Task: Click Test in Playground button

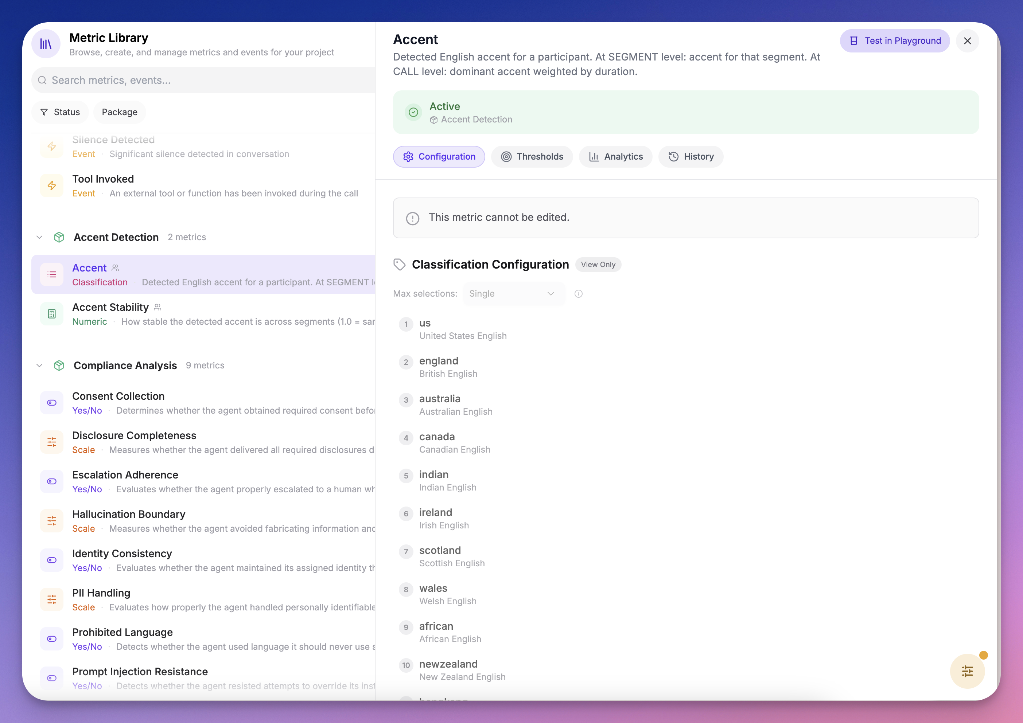Action: [895, 41]
